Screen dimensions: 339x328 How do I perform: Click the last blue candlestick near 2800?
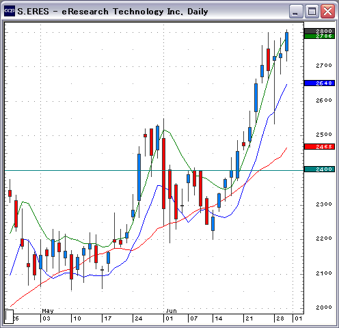coord(286,42)
